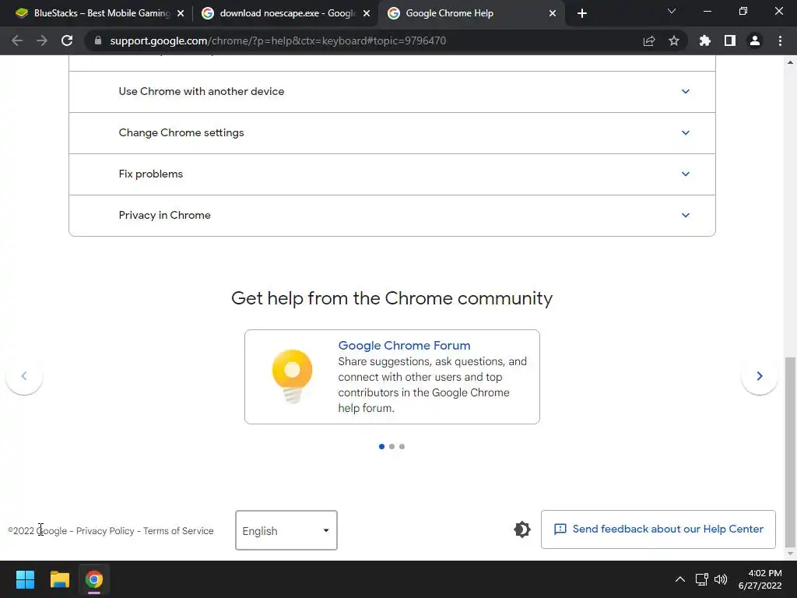The image size is (797, 598).
Task: Open the network status tray icon
Action: click(x=702, y=579)
